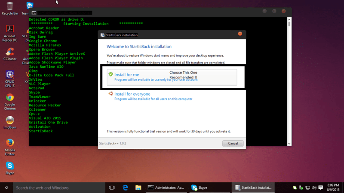Open the Recycle Bin desktop icon
Screen dimensions: 344x193
[9, 8]
